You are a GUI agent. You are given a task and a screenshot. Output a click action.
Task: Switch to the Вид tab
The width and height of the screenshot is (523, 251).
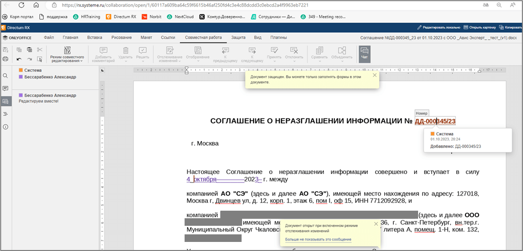[x=258, y=38]
